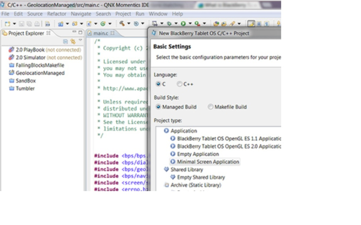Select the FallingBlocksMakefile project

tap(37, 65)
